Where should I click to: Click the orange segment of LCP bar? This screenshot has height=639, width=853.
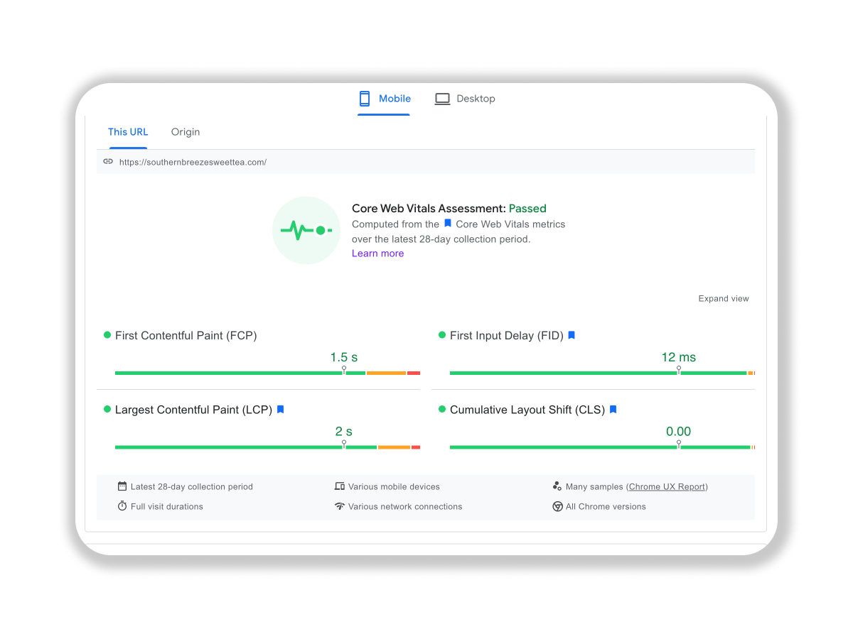[394, 447]
